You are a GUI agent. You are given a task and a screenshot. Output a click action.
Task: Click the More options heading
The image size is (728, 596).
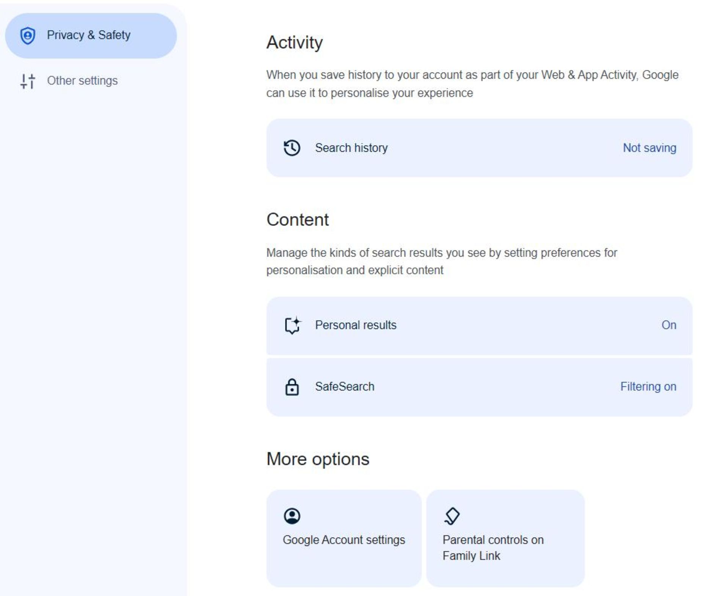click(x=318, y=459)
